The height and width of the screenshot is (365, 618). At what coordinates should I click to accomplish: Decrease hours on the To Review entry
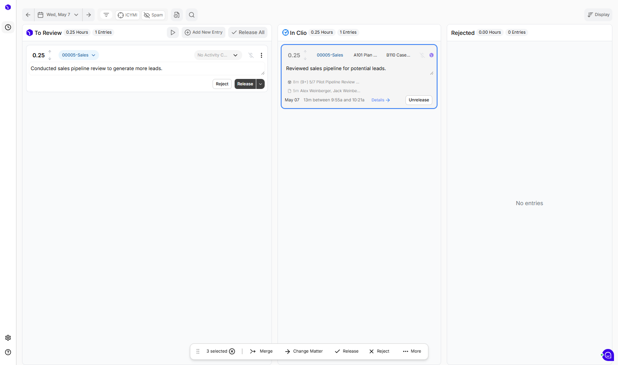click(50, 59)
